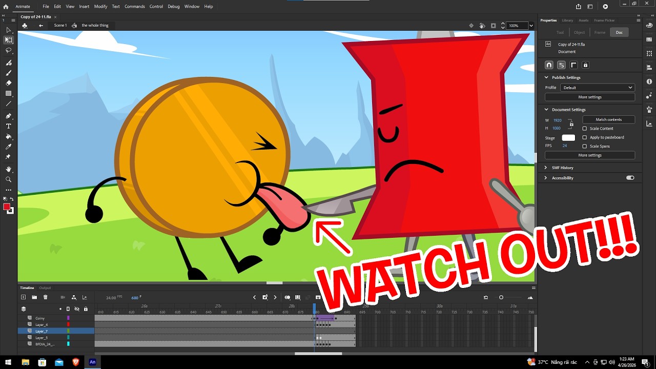Enable the Scale Spans checkbox

click(x=585, y=146)
